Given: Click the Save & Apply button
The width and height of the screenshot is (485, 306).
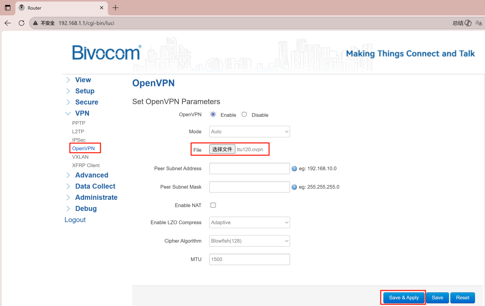Looking at the screenshot, I should 404,298.
